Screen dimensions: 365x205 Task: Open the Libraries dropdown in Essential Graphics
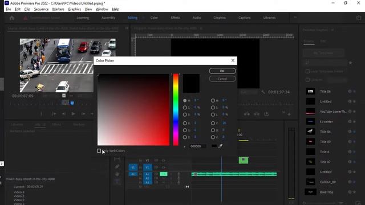[x=337, y=80]
